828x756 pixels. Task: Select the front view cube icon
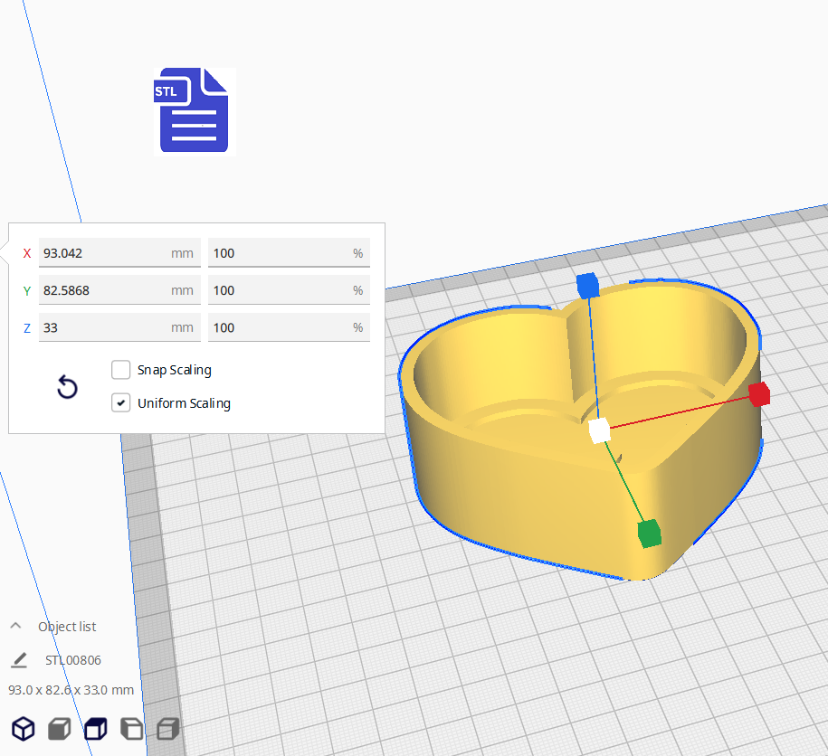59,728
